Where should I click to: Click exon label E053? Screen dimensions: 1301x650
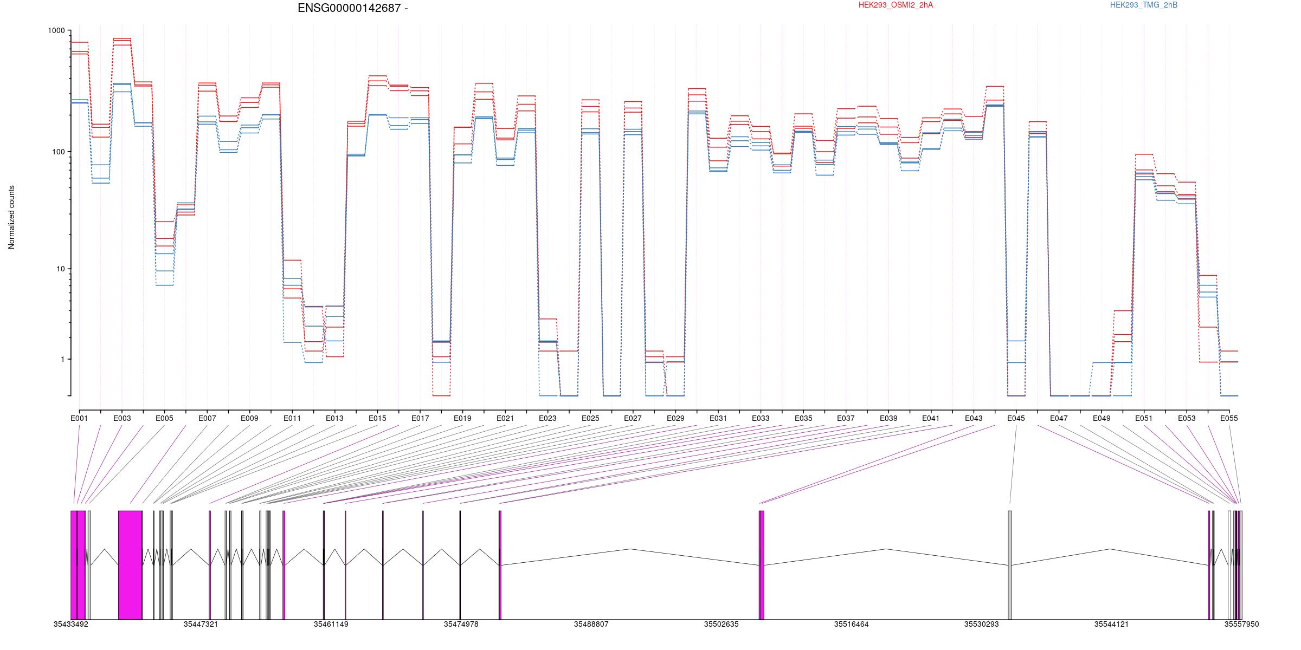pos(1187,418)
